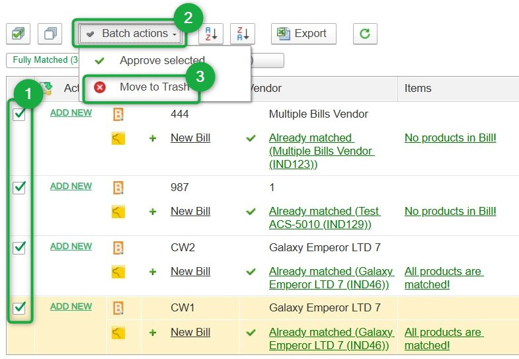Open Already matched Test ACS-5010 link
The height and width of the screenshot is (359, 519).
tap(324, 218)
